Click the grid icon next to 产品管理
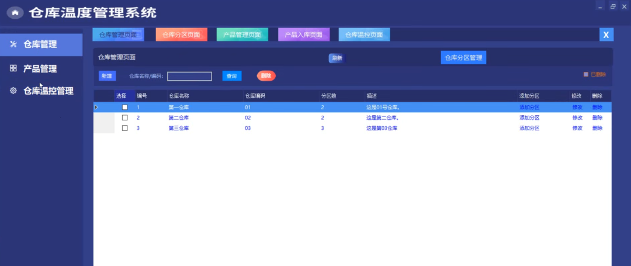631x266 pixels. (x=13, y=68)
